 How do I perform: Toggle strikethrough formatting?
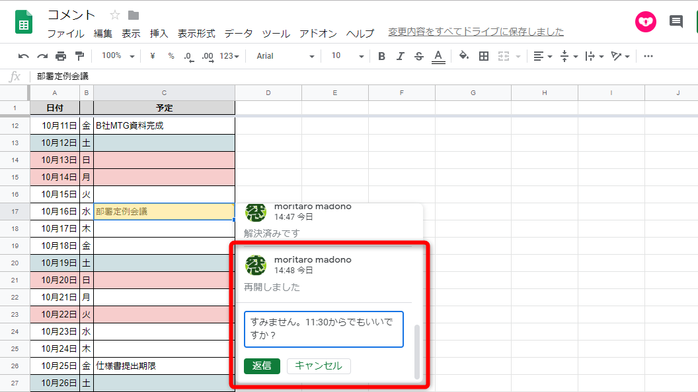click(x=418, y=56)
